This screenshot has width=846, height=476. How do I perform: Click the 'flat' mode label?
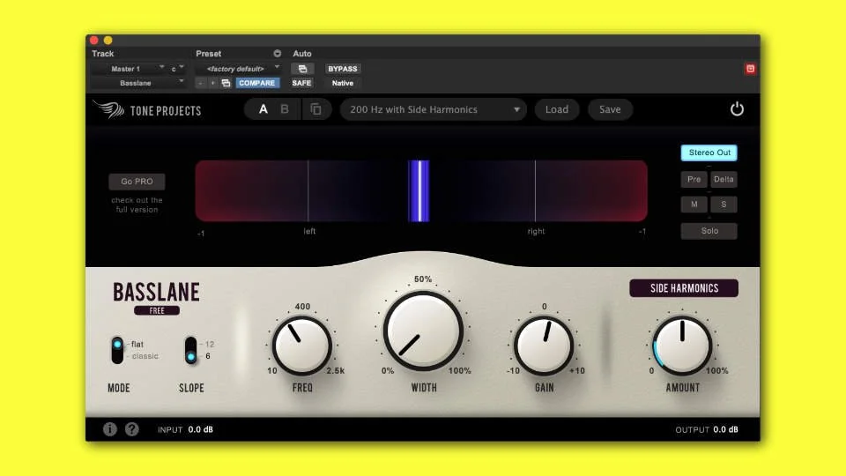137,345
